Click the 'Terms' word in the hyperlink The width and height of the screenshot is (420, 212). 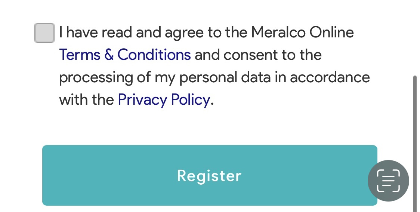80,55
